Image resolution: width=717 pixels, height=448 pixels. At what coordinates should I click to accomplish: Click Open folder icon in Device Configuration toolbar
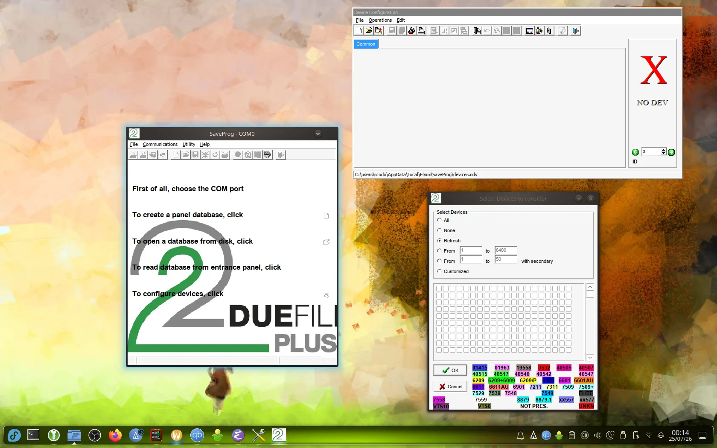point(369,31)
